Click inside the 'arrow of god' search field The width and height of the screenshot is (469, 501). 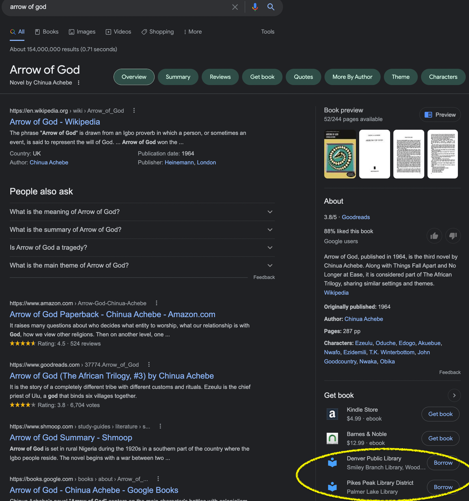118,7
